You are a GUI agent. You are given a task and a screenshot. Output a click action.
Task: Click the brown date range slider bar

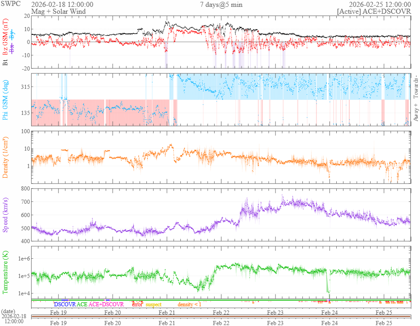pos(221,317)
